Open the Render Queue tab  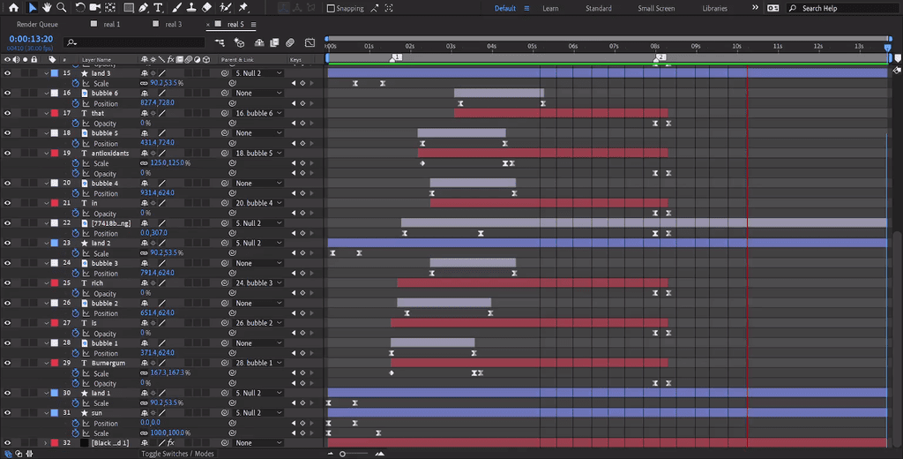37,25
